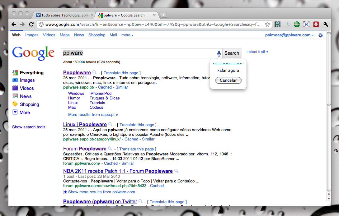Open Cached link for pplware.sapo.pt/
Image resolution: width=339 pixels, height=216 pixels.
click(x=105, y=87)
